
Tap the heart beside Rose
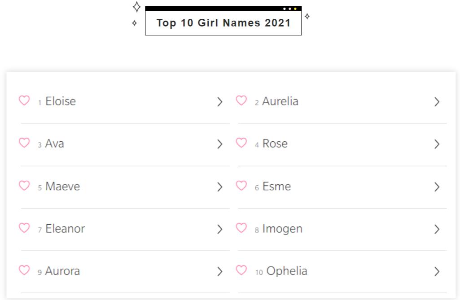click(241, 143)
